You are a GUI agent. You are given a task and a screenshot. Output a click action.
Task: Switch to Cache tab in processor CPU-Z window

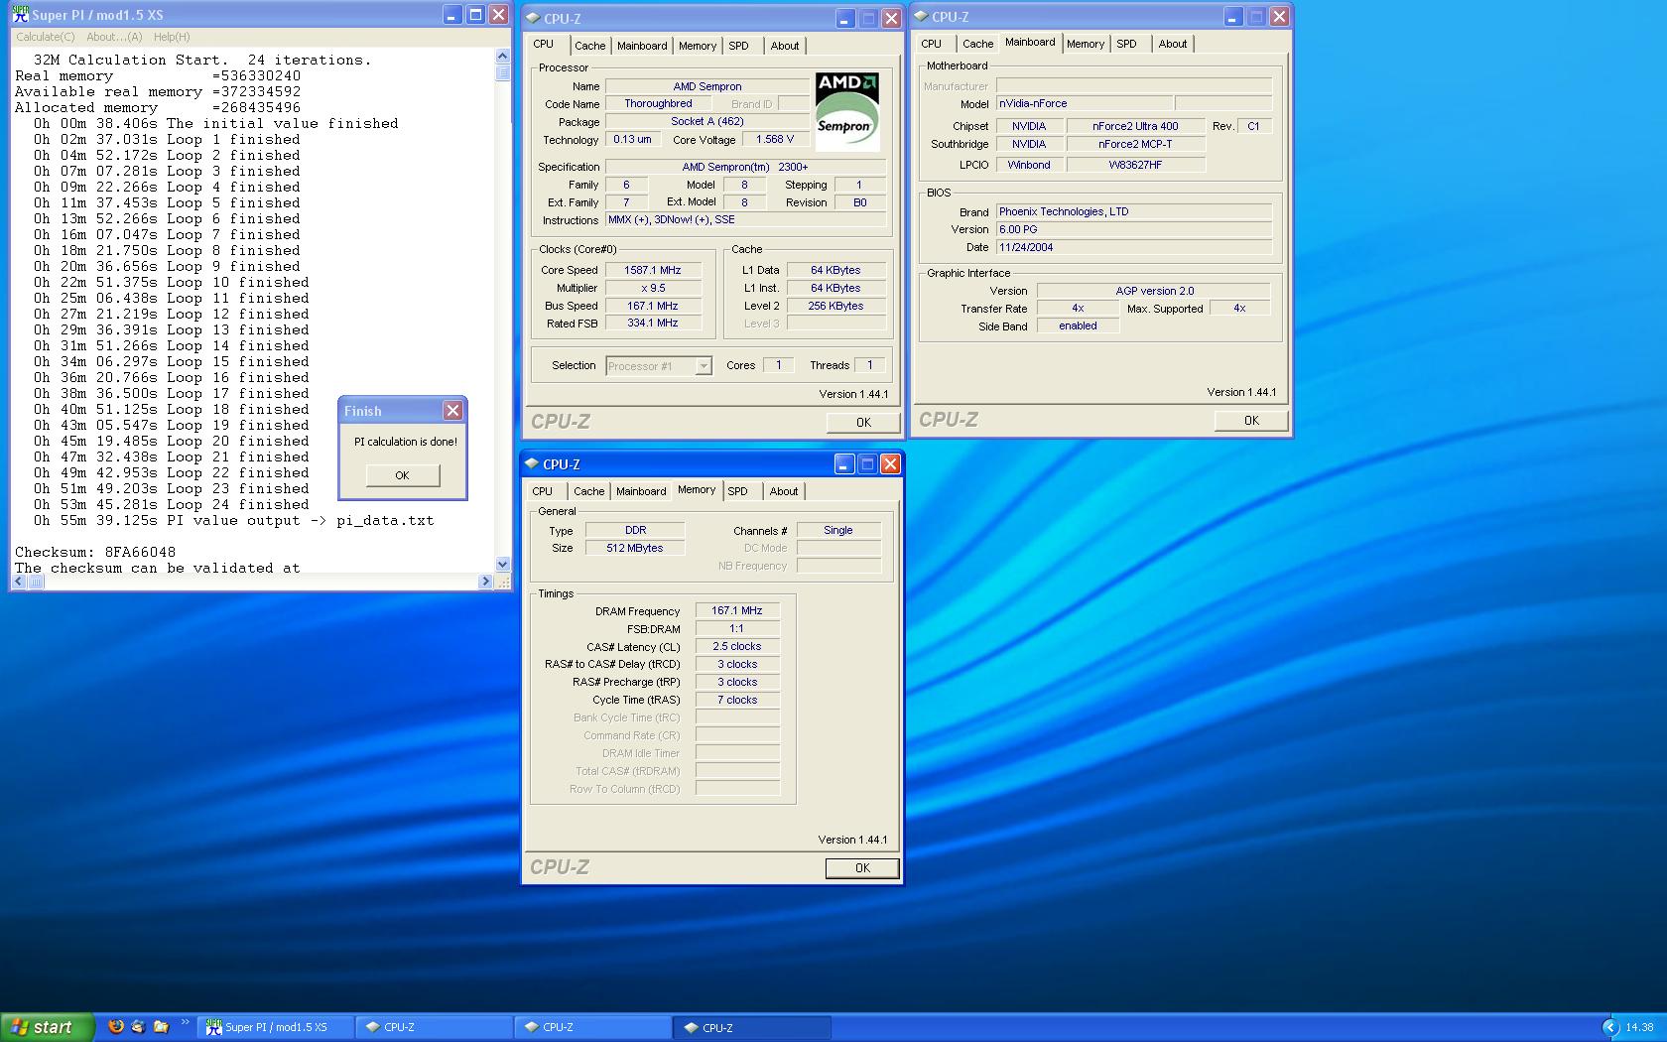click(x=589, y=46)
